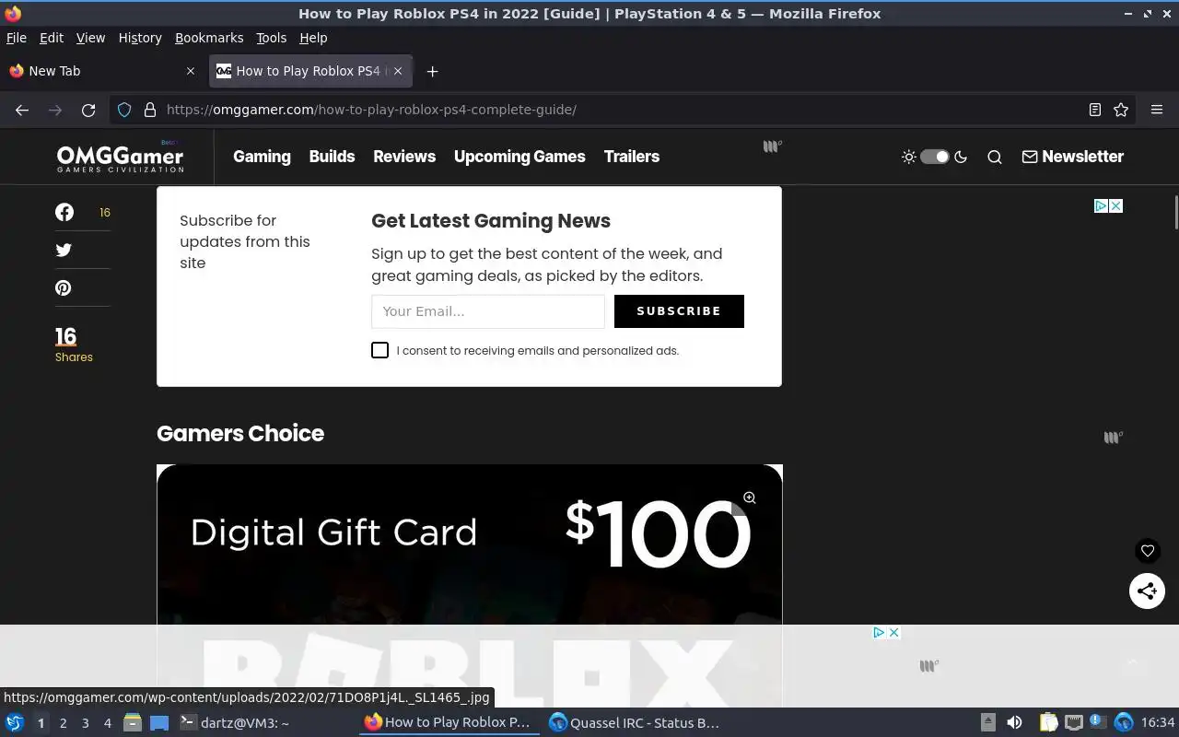This screenshot has width=1179, height=737.
Task: Bookmark this page with the star icon
Action: pos(1121,110)
